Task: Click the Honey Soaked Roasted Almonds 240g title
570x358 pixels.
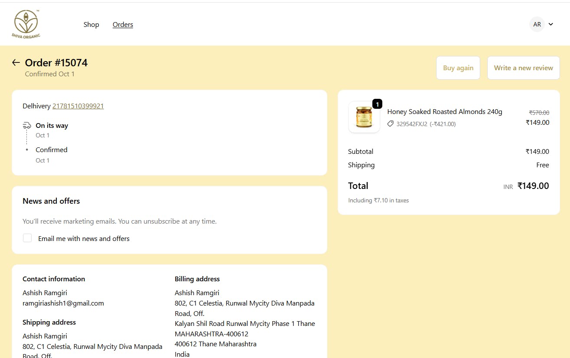Action: point(444,112)
